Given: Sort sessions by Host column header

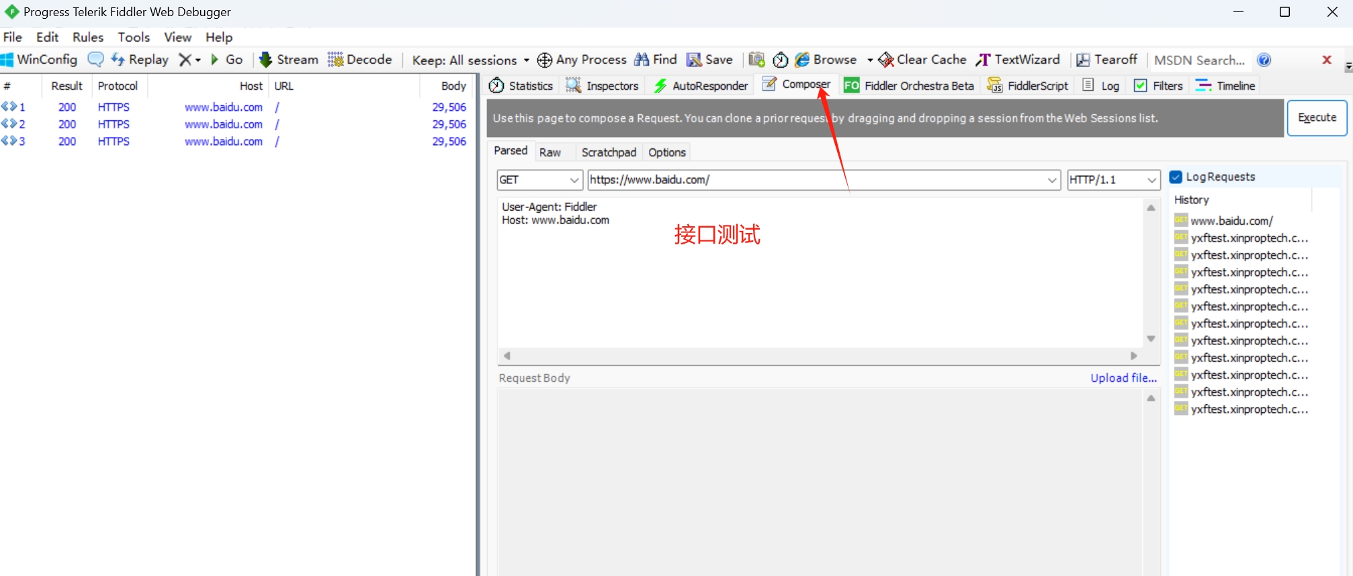Looking at the screenshot, I should [x=208, y=86].
